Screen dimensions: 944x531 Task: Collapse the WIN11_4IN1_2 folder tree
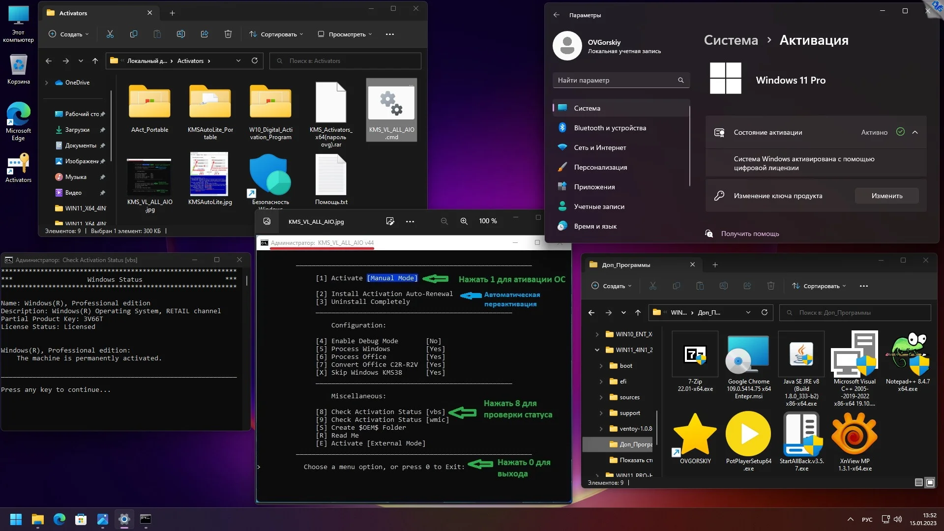tap(597, 350)
